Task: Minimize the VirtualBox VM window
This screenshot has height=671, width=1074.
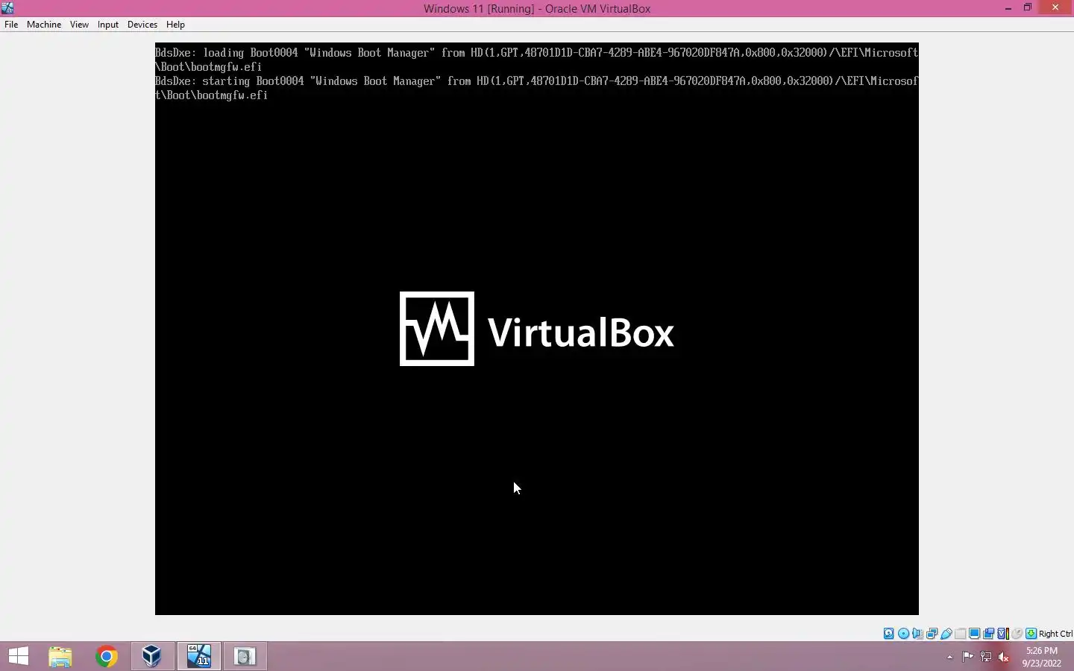Action: tap(1008, 8)
